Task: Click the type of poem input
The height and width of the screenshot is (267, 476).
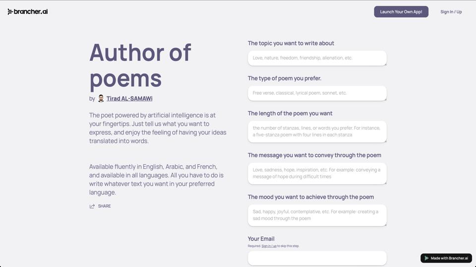Action: click(x=317, y=93)
